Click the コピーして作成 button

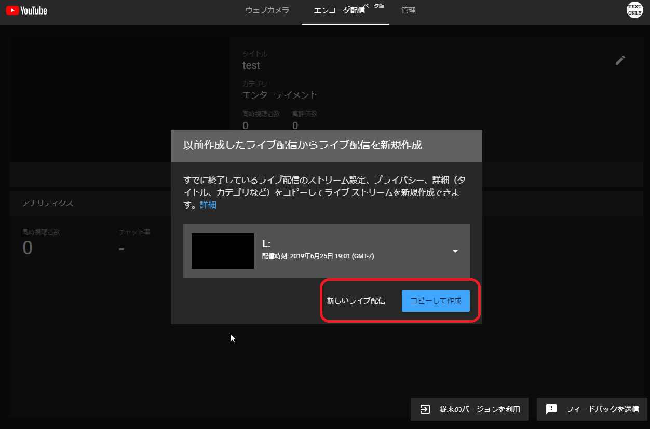click(436, 301)
